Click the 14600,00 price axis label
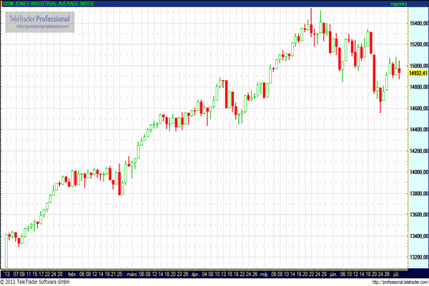429x286 pixels. point(418,109)
